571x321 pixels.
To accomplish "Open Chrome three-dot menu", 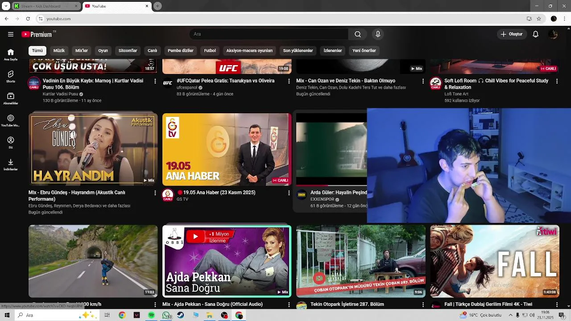I will click(565, 19).
